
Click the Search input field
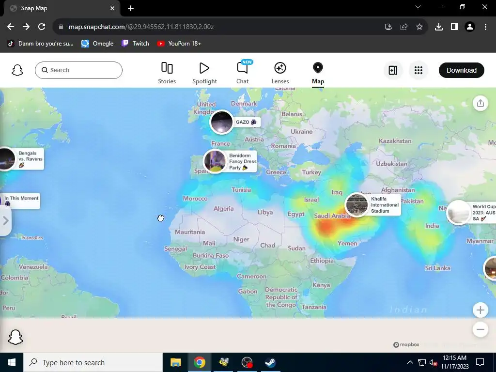click(x=78, y=70)
